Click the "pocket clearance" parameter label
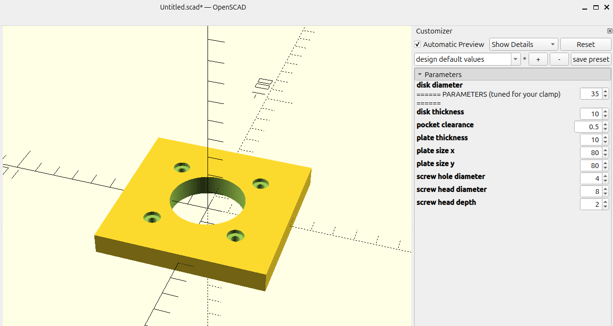The image size is (613, 326). pos(445,125)
